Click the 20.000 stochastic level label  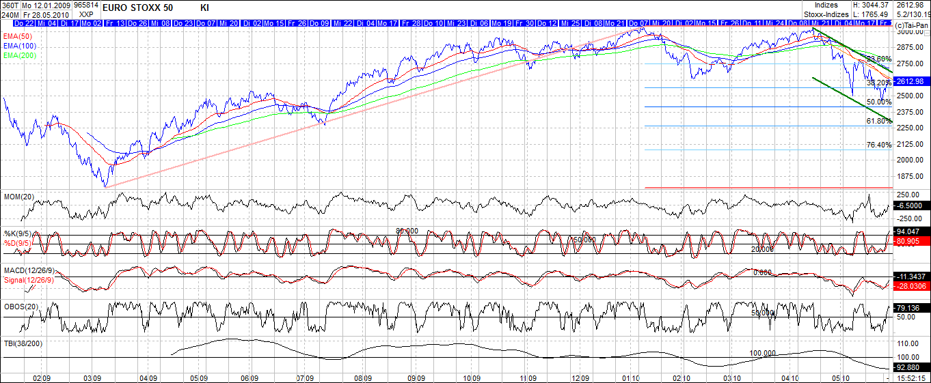click(764, 249)
